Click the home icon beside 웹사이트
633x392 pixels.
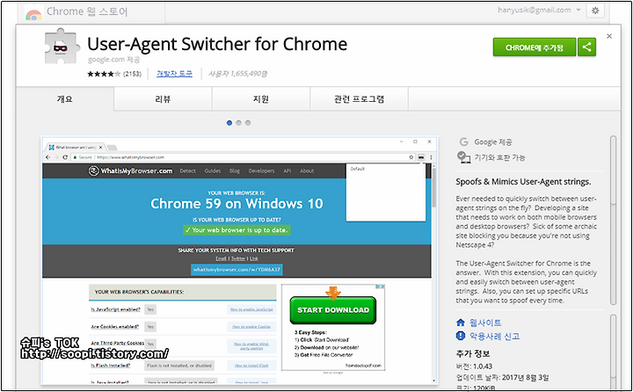point(461,323)
